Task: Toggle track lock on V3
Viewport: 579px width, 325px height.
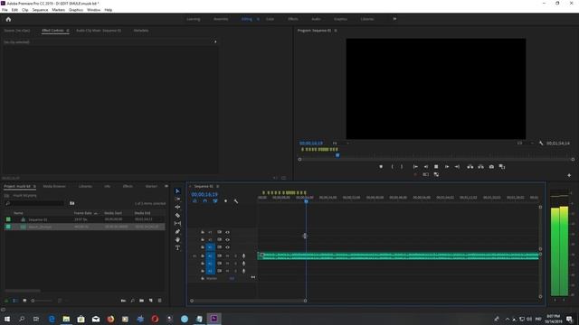Action: [203, 232]
